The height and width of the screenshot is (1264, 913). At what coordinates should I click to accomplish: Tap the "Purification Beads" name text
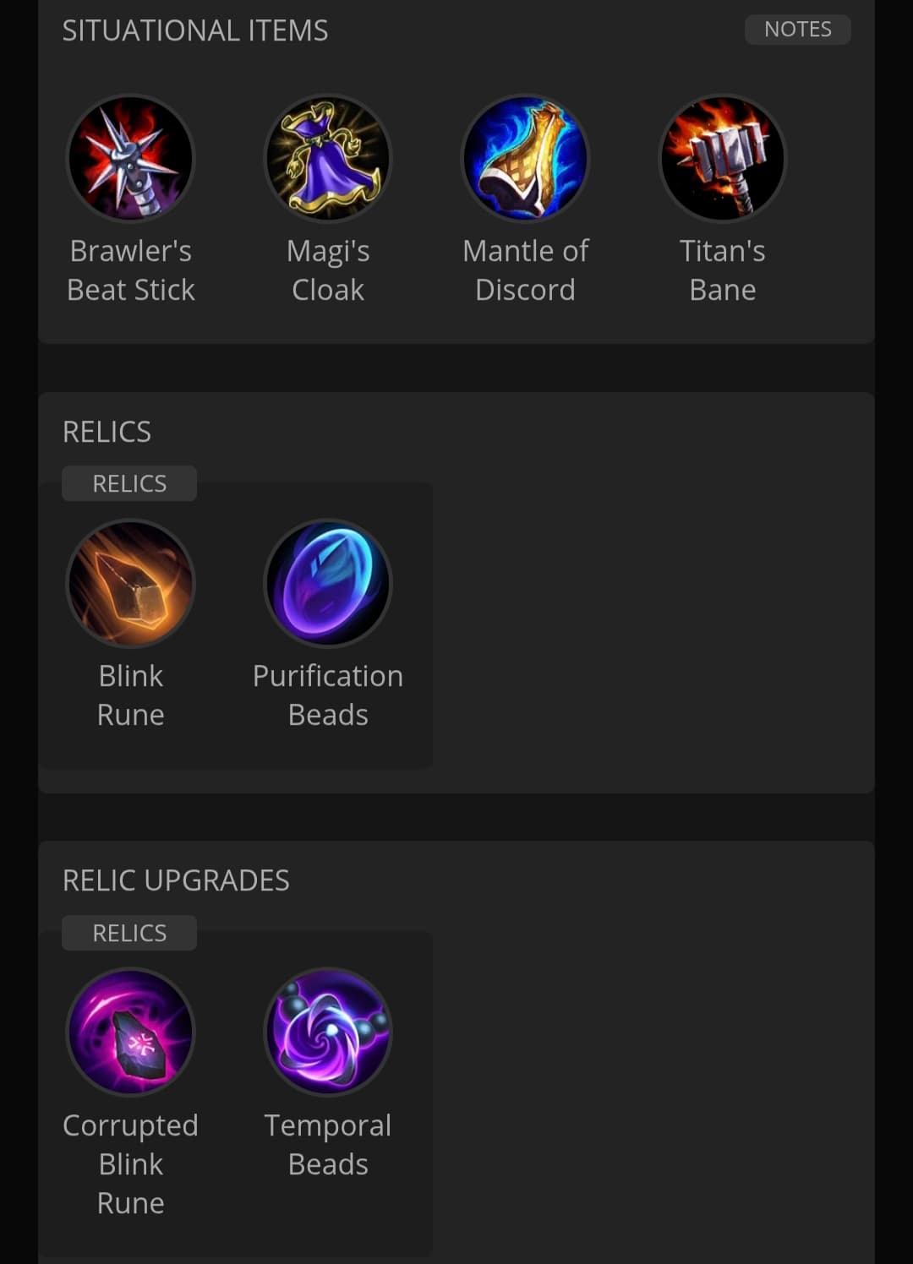click(x=328, y=695)
